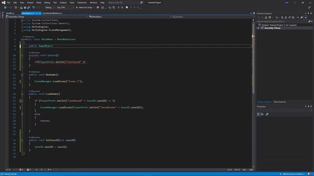This screenshot has height=176, width=314.
Task: Switch to the Team Explorer tab
Action: pyautogui.click(x=280, y=102)
